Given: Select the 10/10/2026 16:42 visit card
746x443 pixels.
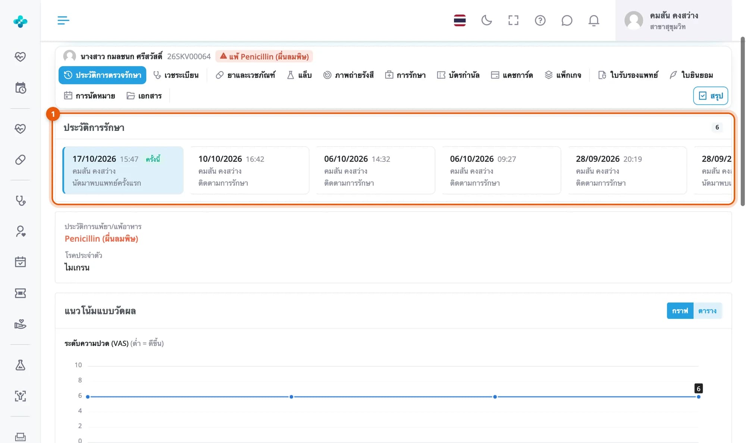Looking at the screenshot, I should click(x=249, y=170).
